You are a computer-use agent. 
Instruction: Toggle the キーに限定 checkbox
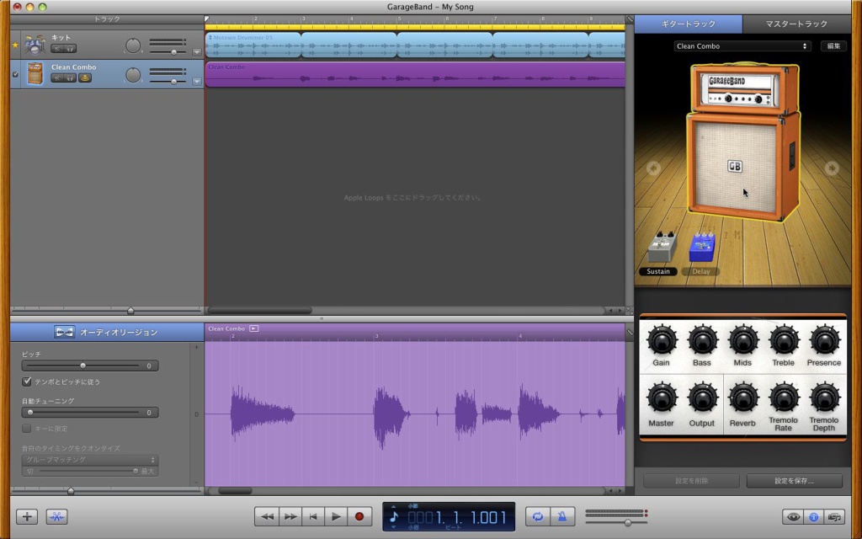26,428
